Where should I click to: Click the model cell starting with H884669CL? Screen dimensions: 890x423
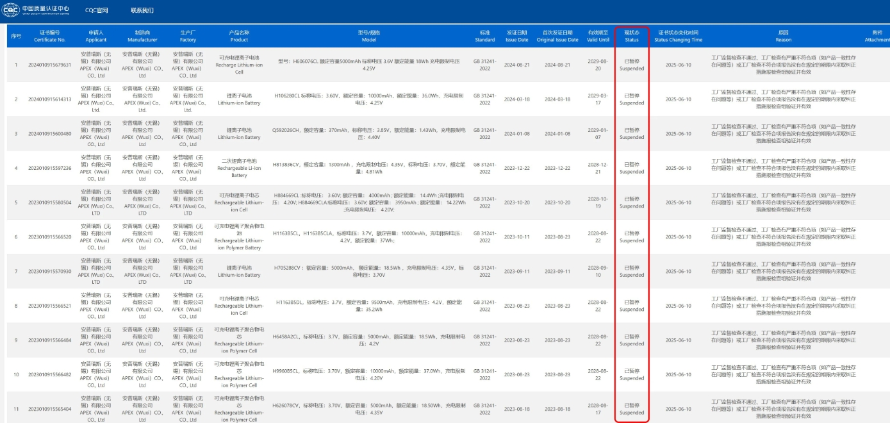click(x=369, y=203)
